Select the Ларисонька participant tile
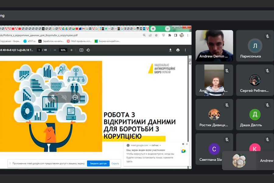The width and height of the screenshot is (274, 183). pyautogui.click(x=255, y=46)
